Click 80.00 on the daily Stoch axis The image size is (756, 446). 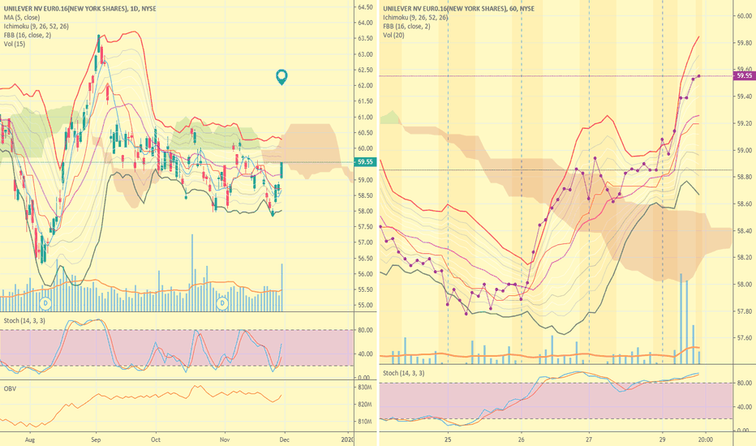[x=366, y=330]
